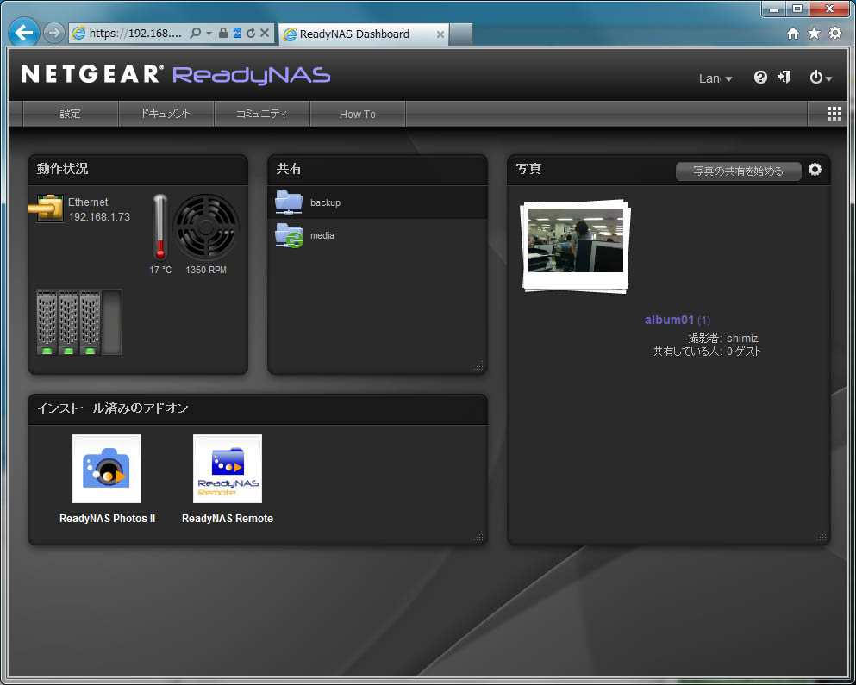Open the 設定 menu

click(70, 114)
